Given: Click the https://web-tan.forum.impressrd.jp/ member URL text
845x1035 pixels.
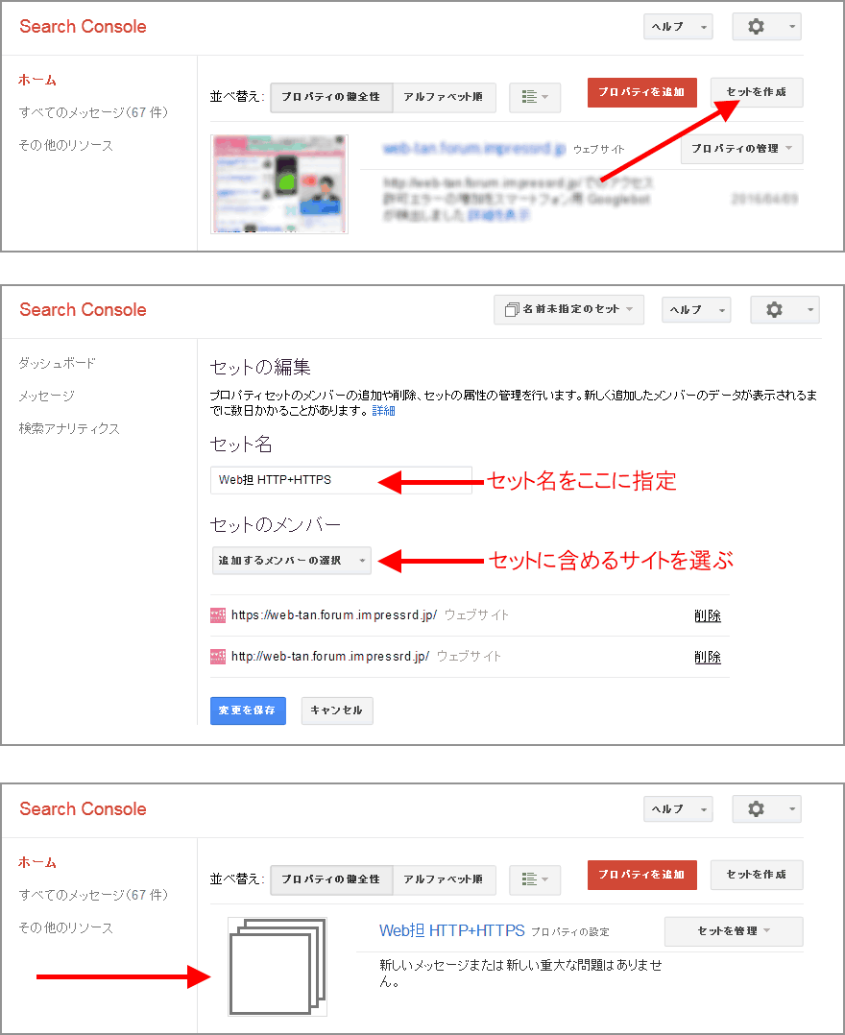Looking at the screenshot, I should tap(334, 615).
